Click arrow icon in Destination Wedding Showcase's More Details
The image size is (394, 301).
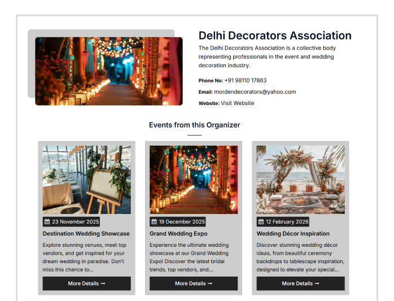point(103,283)
